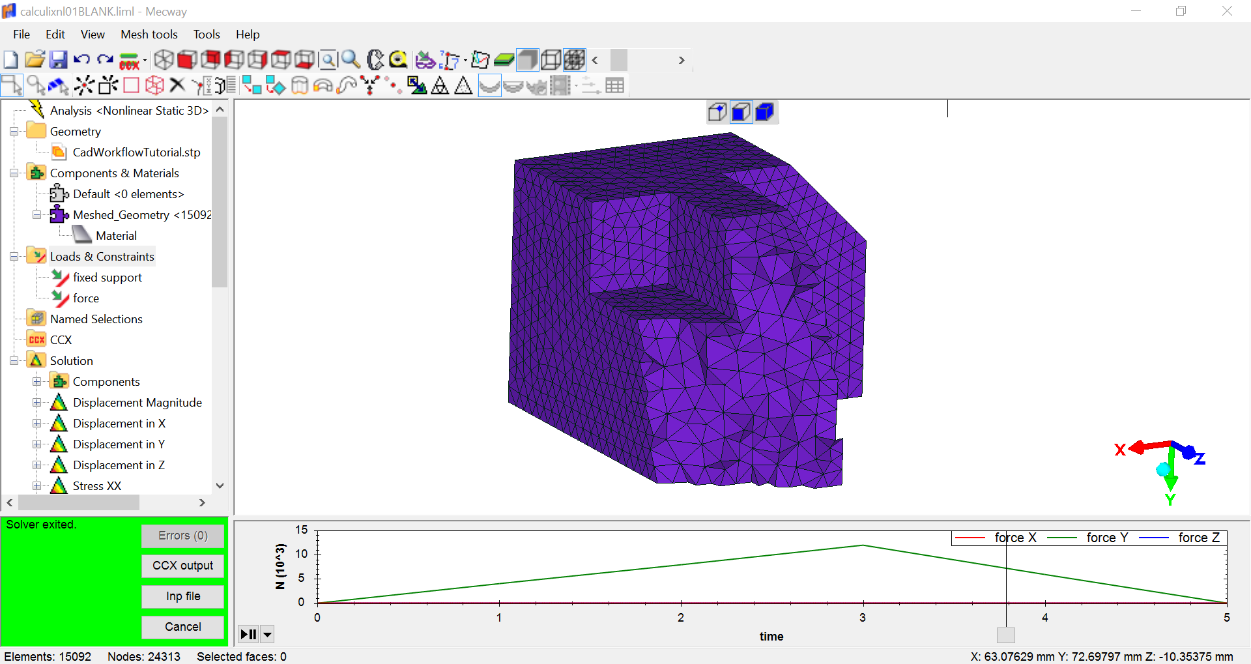The height and width of the screenshot is (664, 1251).
Task: Undo the last action
Action: [81, 60]
